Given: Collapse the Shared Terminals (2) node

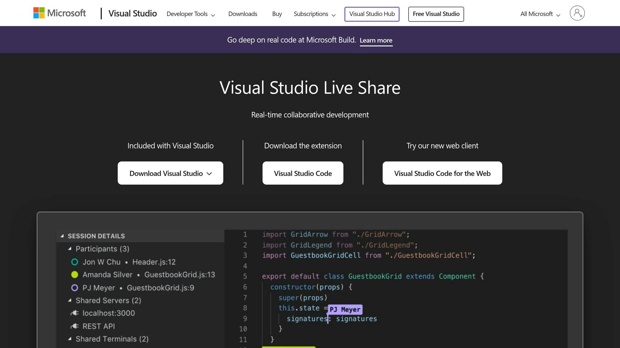Looking at the screenshot, I should tap(70, 339).
